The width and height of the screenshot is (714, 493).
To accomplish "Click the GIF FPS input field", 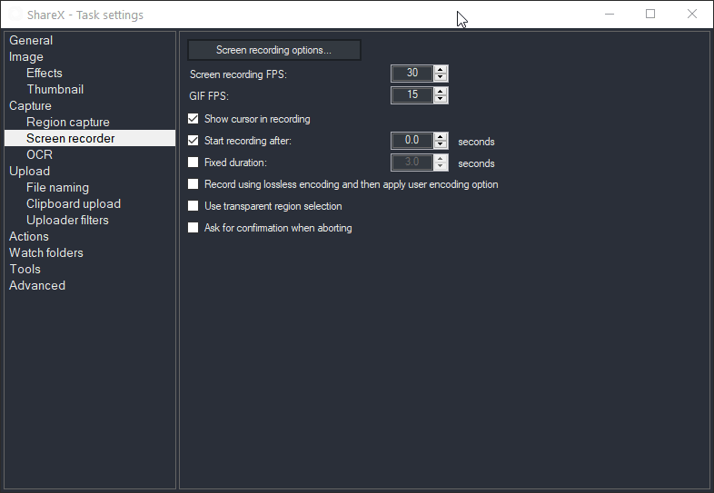I will pos(412,95).
